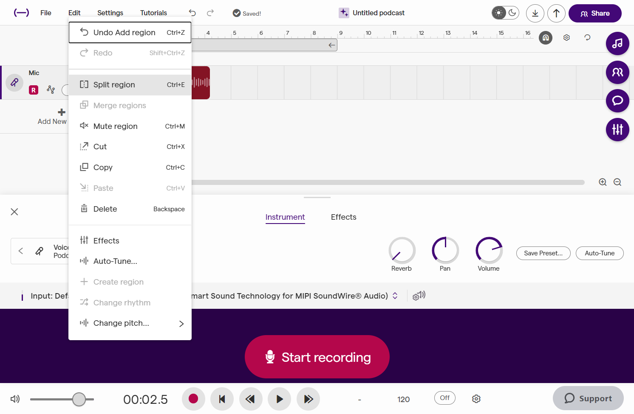Open the collaborators round button
Viewport: 634px width, 414px height.
pos(617,72)
